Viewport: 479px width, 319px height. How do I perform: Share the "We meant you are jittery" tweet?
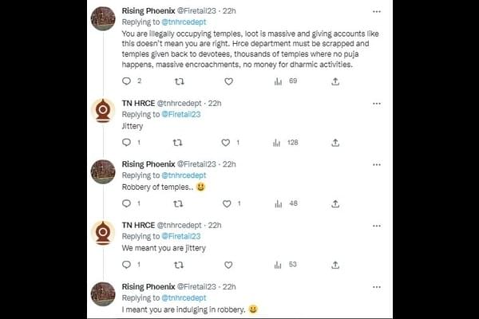click(x=335, y=264)
